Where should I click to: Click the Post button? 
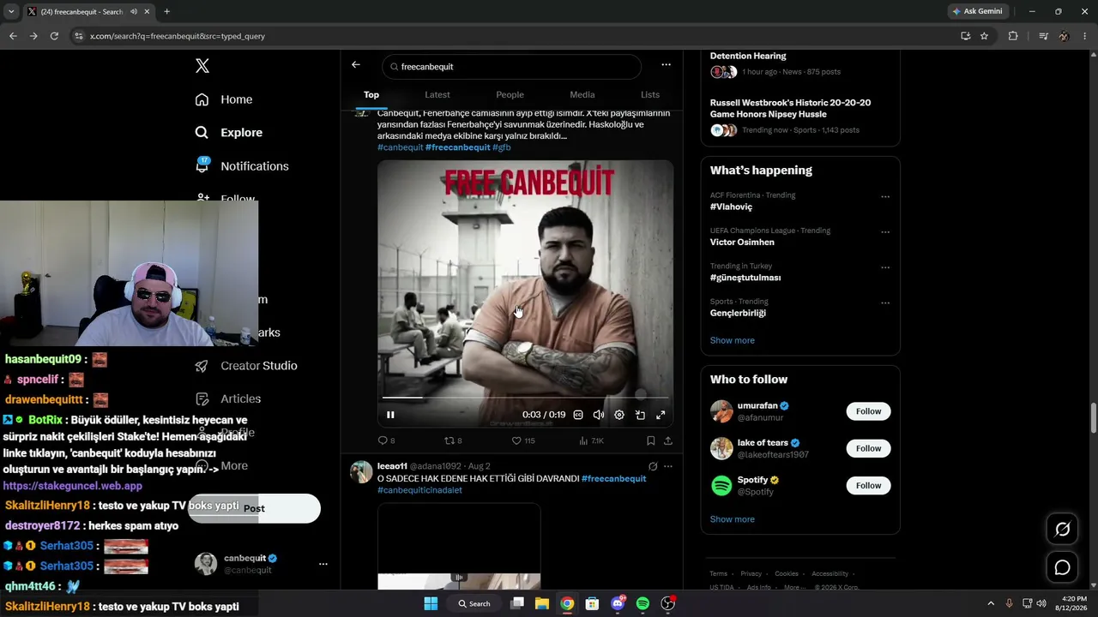pyautogui.click(x=254, y=508)
